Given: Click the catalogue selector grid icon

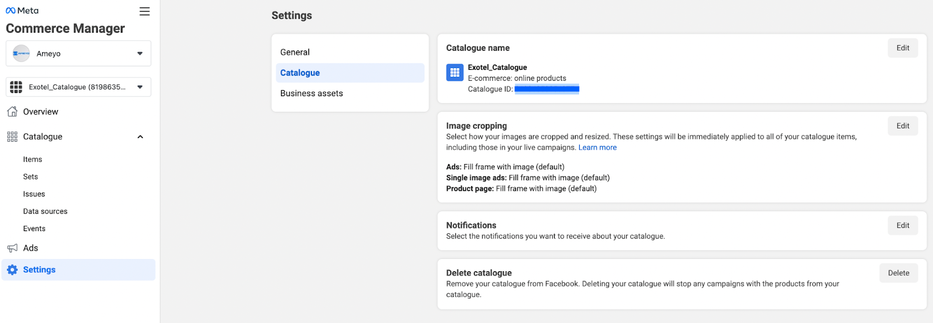Looking at the screenshot, I should click(16, 87).
